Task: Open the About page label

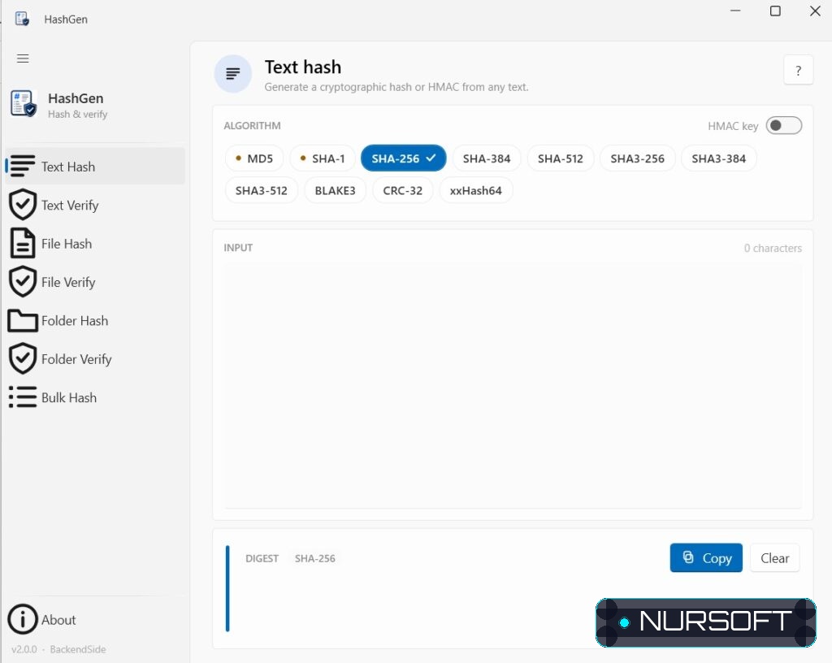Action: (x=58, y=620)
